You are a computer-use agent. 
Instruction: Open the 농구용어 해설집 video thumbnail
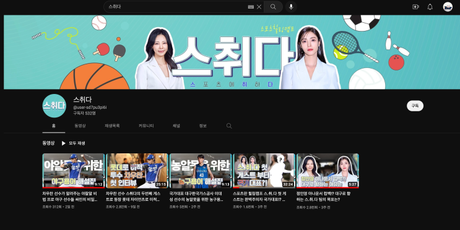click(x=201, y=171)
